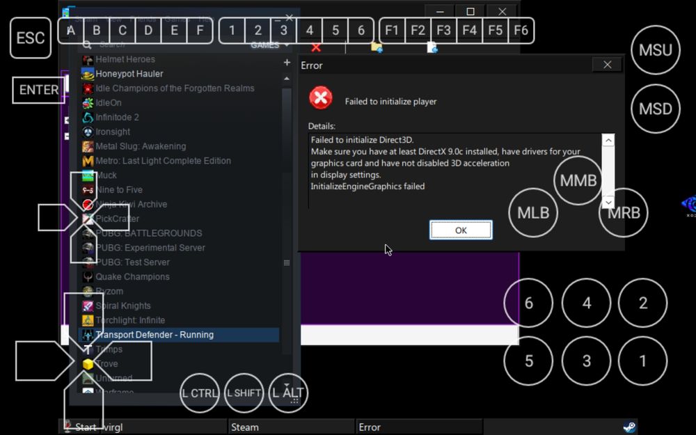Image resolution: width=696 pixels, height=435 pixels.
Task: Close the Error dialog with its X
Action: pos(607,65)
